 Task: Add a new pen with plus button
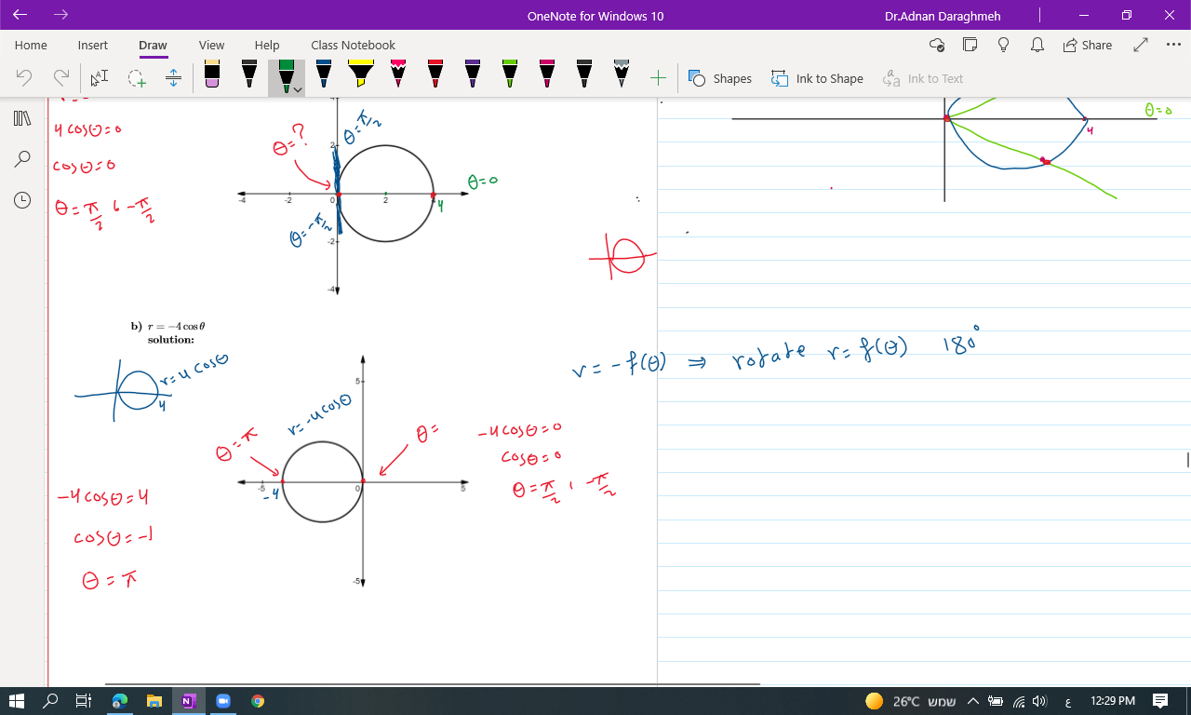click(658, 78)
